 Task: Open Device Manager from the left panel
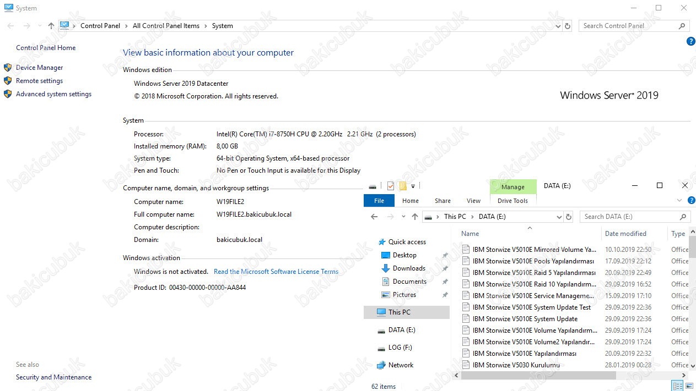pos(39,68)
